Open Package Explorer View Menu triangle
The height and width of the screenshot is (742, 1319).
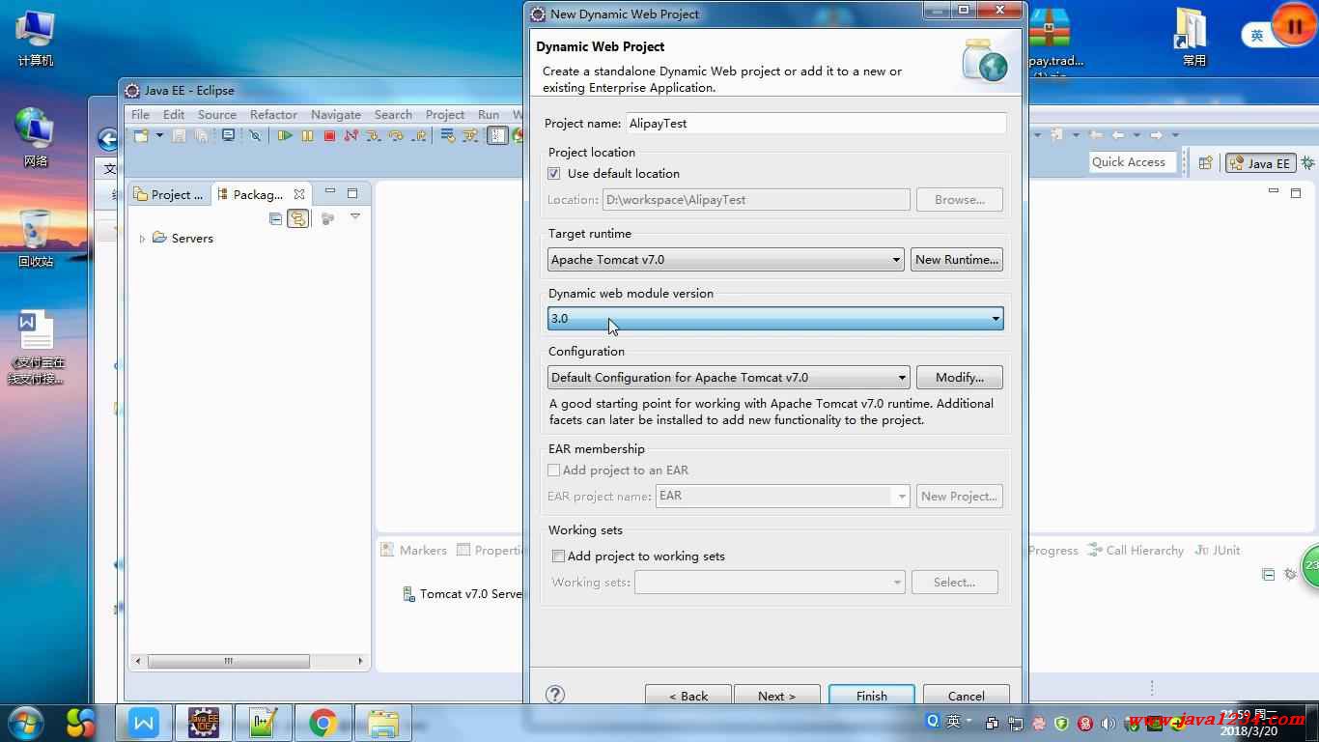(355, 217)
